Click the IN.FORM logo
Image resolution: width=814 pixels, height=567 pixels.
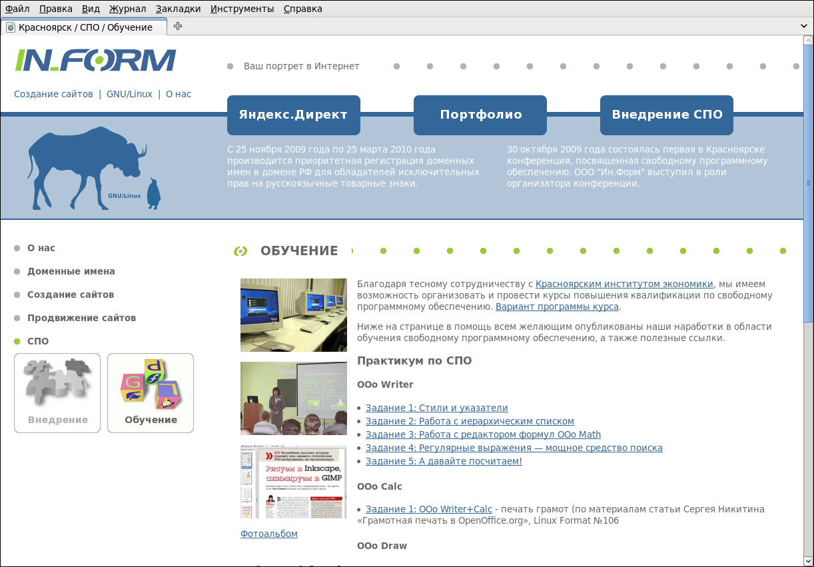pyautogui.click(x=95, y=60)
